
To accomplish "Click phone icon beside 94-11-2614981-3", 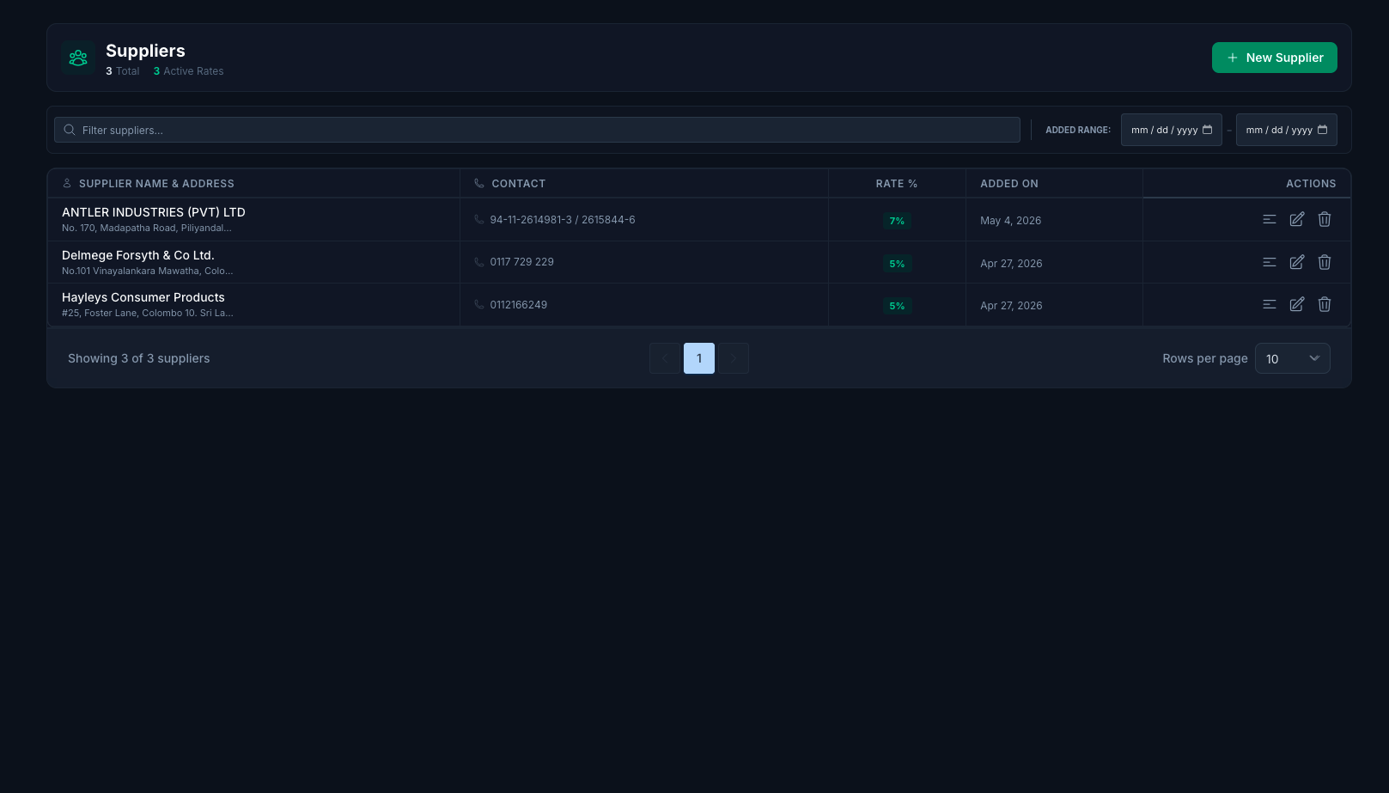I will point(479,219).
